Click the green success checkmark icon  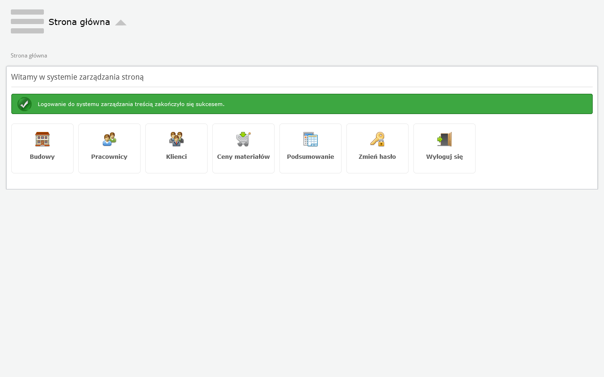click(x=25, y=104)
